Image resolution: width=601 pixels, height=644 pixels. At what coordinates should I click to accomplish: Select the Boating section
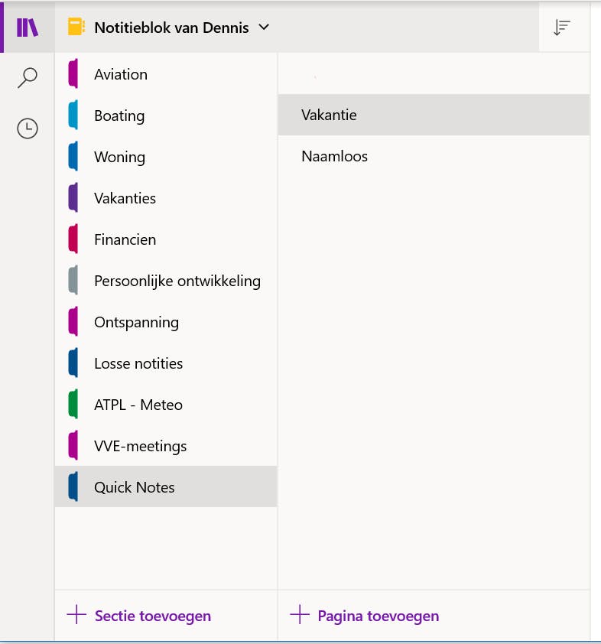click(x=119, y=115)
